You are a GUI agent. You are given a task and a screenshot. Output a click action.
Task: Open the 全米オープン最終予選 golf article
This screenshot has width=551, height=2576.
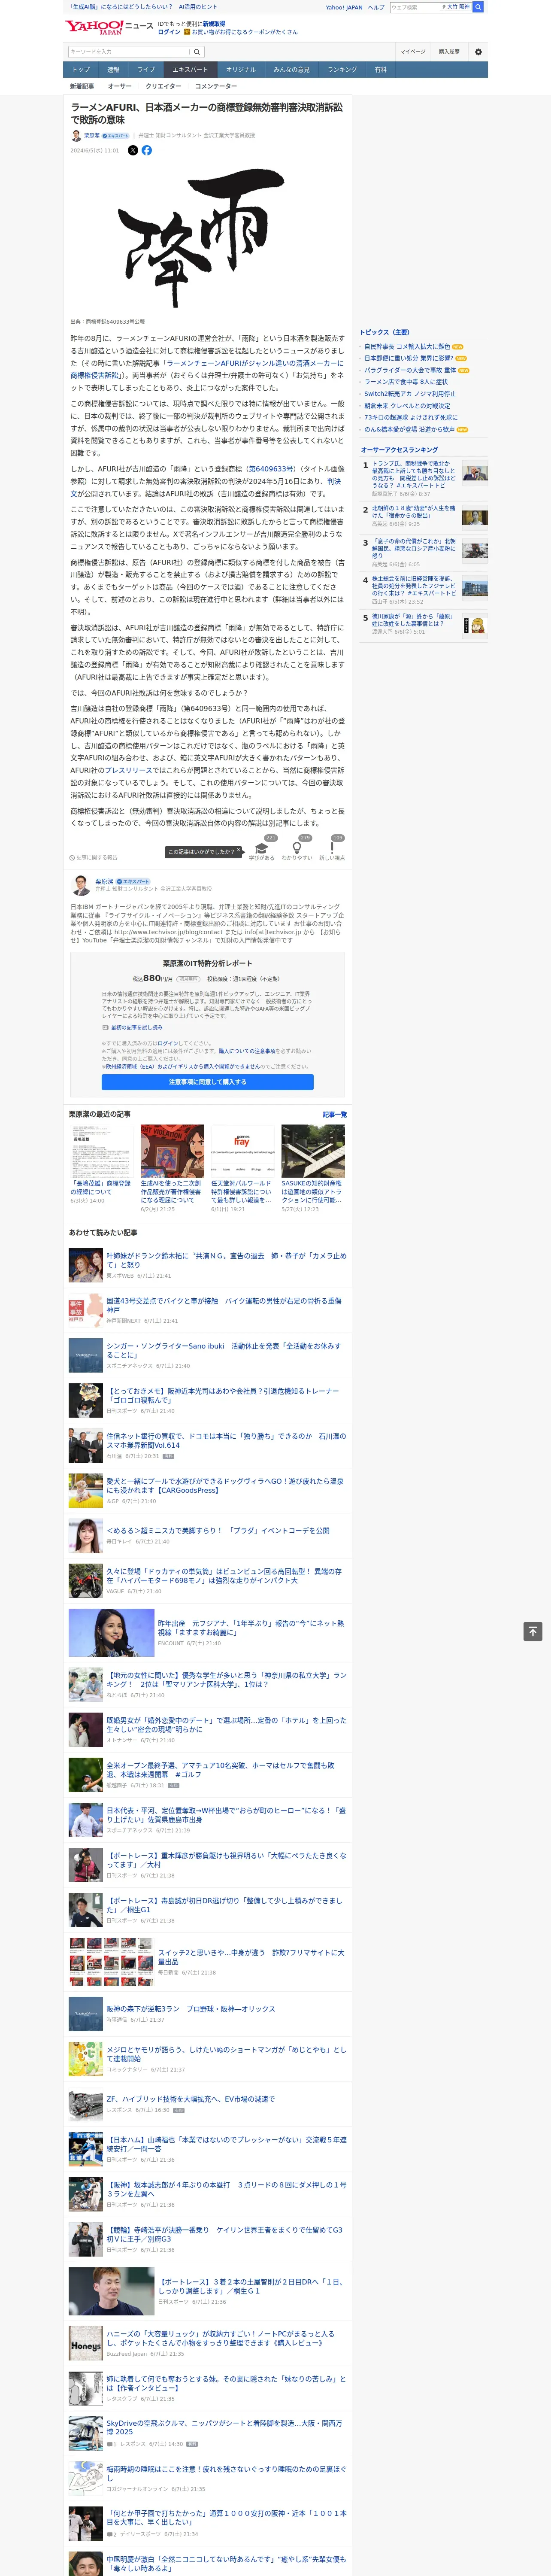(221, 1770)
